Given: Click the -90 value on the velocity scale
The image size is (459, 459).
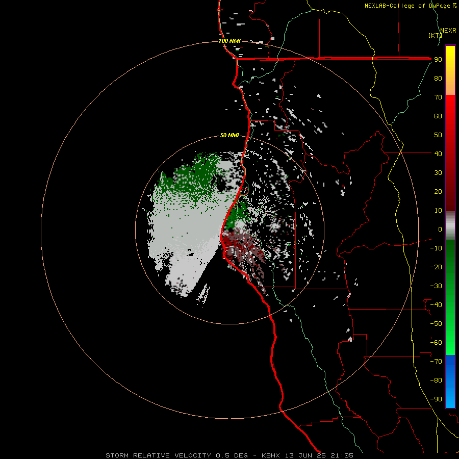Looking at the screenshot, I should tap(436, 399).
